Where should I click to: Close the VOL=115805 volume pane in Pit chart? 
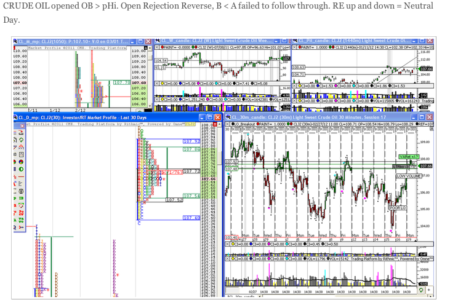coord(294,101)
